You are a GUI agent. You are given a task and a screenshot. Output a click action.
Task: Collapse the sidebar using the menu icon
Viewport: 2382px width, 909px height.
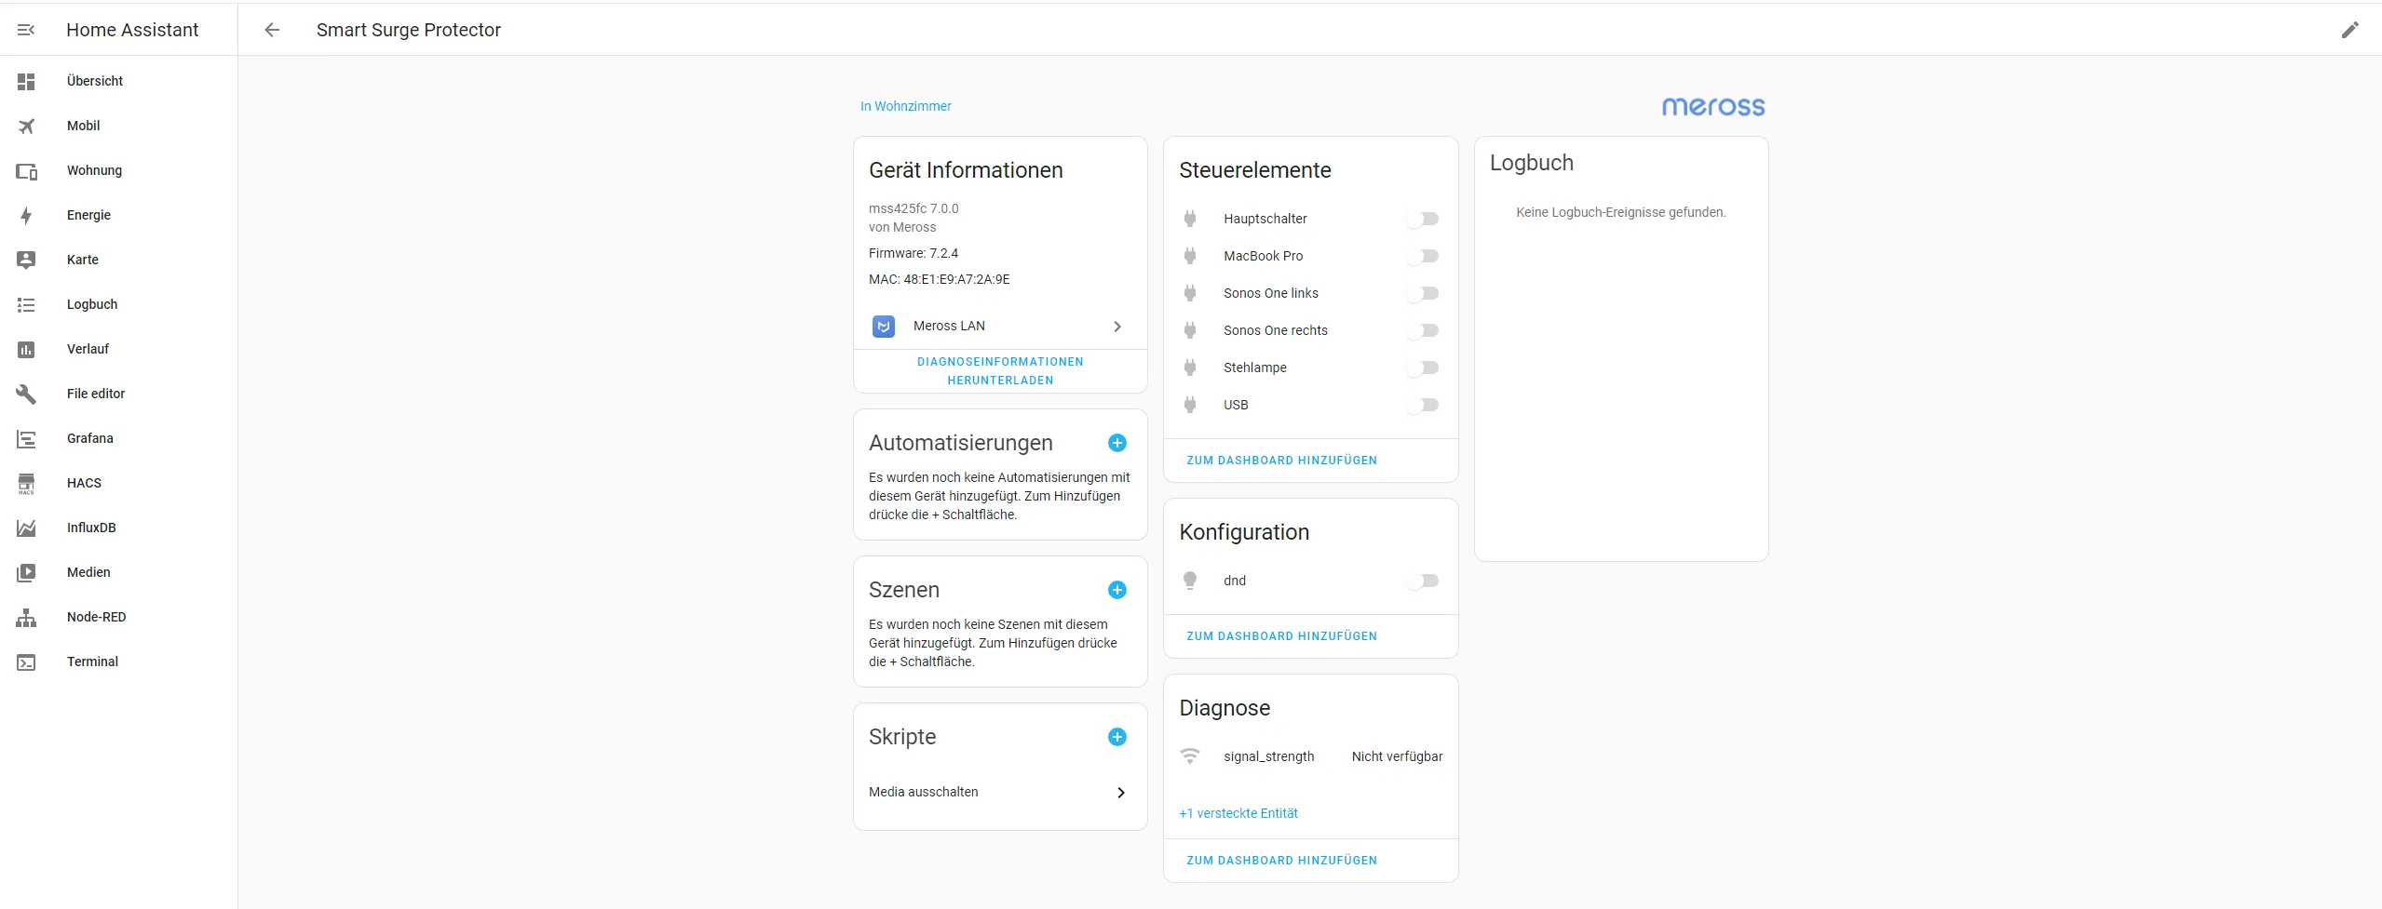(26, 30)
